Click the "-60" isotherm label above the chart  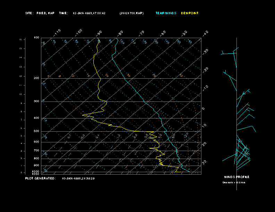(x=163, y=33)
